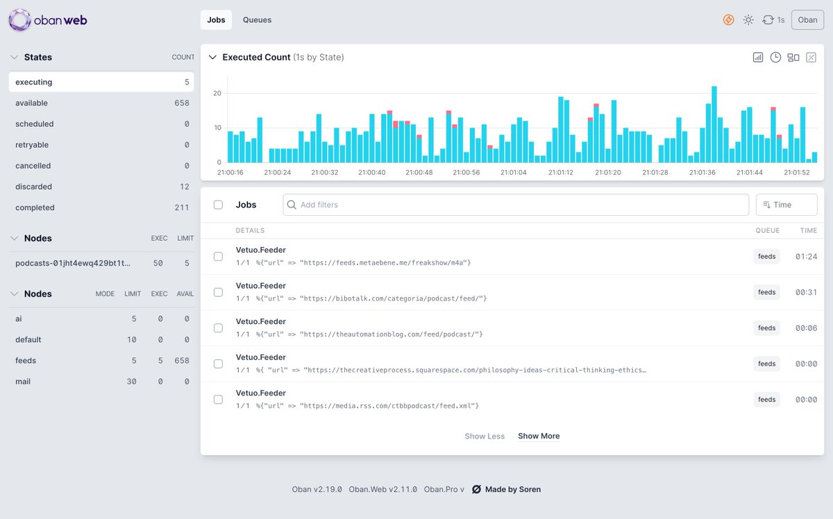Click the 01:24 time value
This screenshot has width=833, height=519.
[806, 256]
